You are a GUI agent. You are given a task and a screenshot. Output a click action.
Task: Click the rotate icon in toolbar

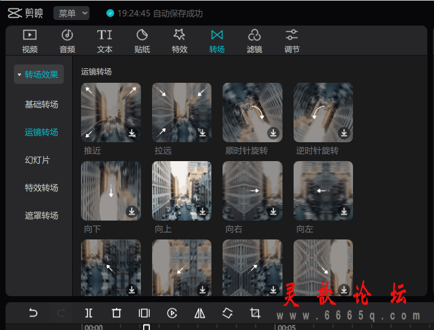click(x=227, y=313)
